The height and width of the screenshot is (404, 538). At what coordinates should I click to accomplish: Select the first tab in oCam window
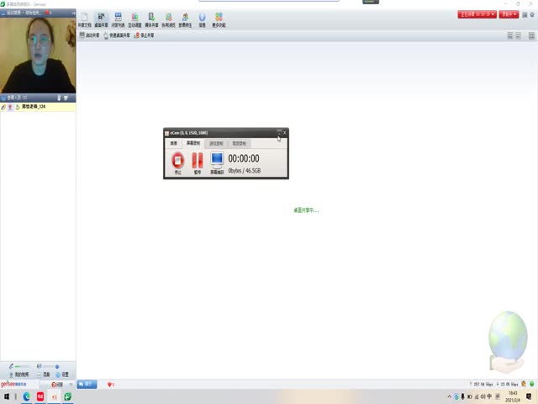(174, 144)
